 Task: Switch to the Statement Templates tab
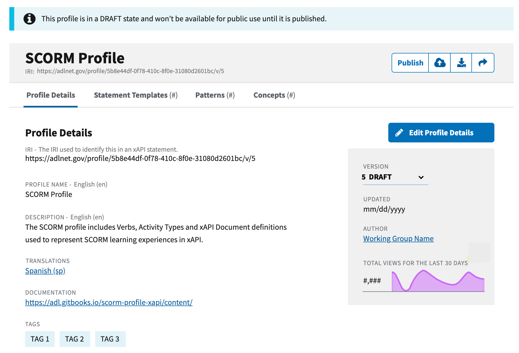[x=136, y=95]
